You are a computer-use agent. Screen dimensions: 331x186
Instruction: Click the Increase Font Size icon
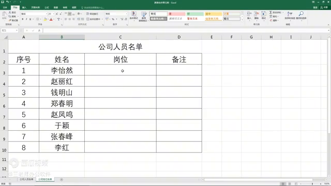[57, 14]
